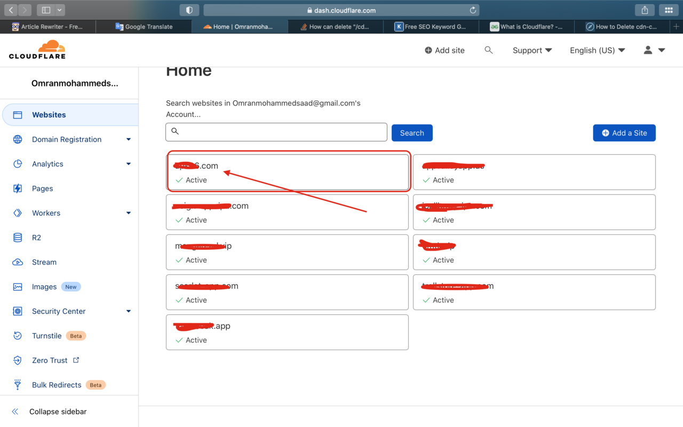Screen dimensions: 683x427
Task: Click the Safari share button
Action: pyautogui.click(x=645, y=10)
